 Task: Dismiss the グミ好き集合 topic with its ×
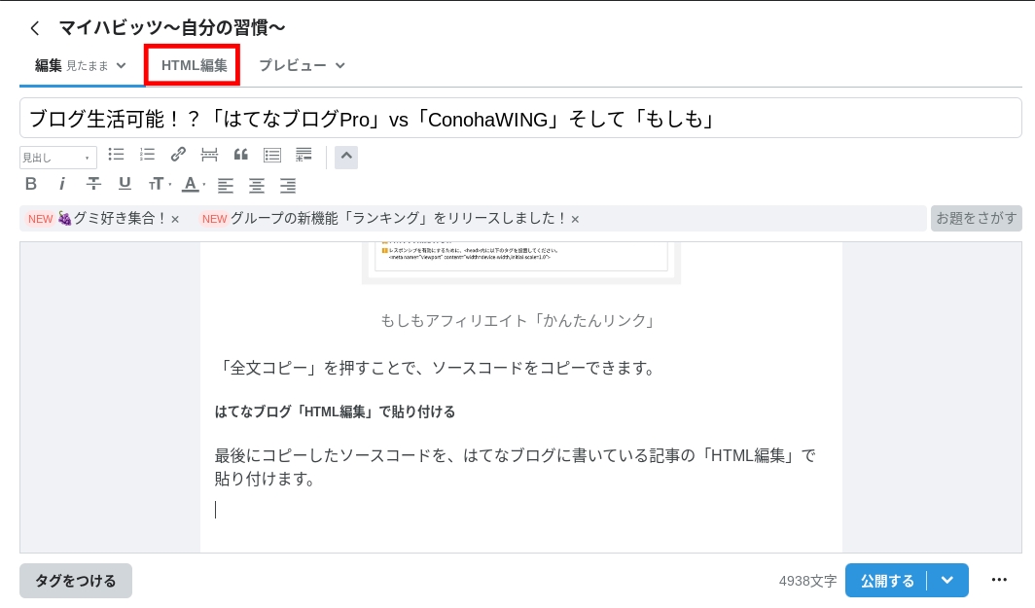(174, 219)
